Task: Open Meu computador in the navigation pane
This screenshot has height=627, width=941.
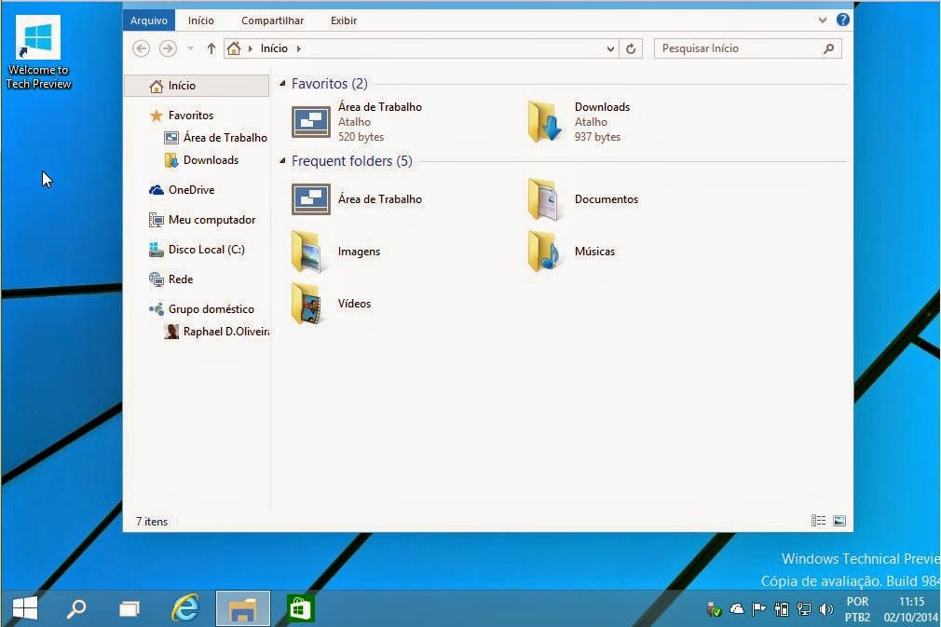Action: point(202,220)
